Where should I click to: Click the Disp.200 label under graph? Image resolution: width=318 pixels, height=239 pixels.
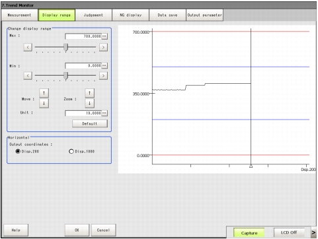coord(308,170)
